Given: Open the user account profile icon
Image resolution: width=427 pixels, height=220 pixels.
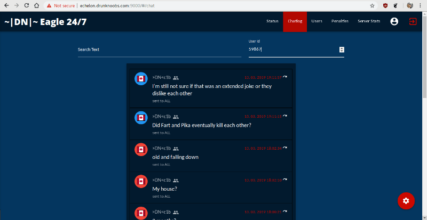Looking at the screenshot, I should click(394, 21).
